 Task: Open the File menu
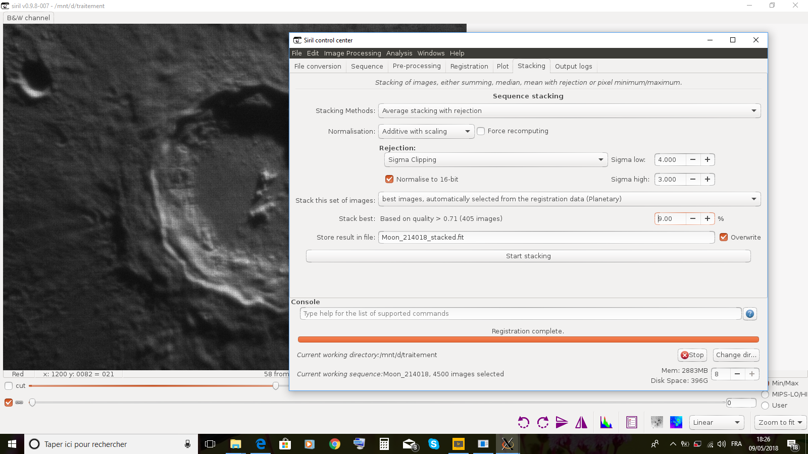(297, 53)
